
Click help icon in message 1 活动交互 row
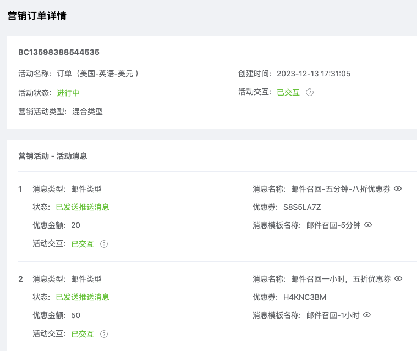pos(104,244)
